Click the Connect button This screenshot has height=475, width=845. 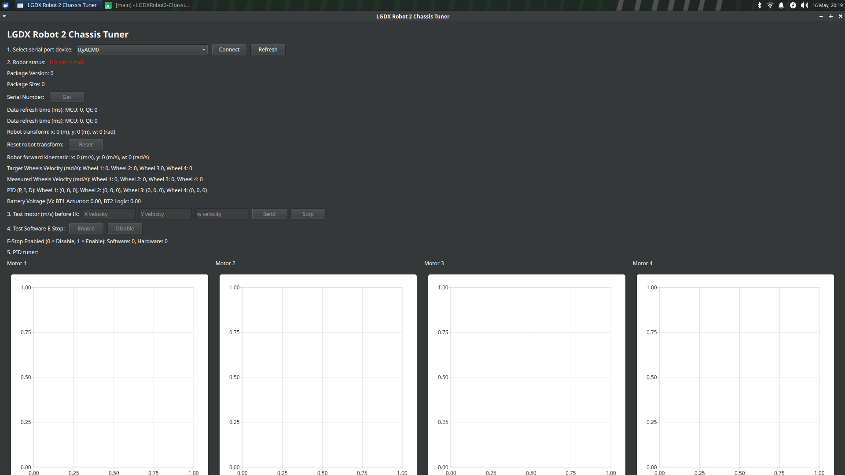[229, 50]
